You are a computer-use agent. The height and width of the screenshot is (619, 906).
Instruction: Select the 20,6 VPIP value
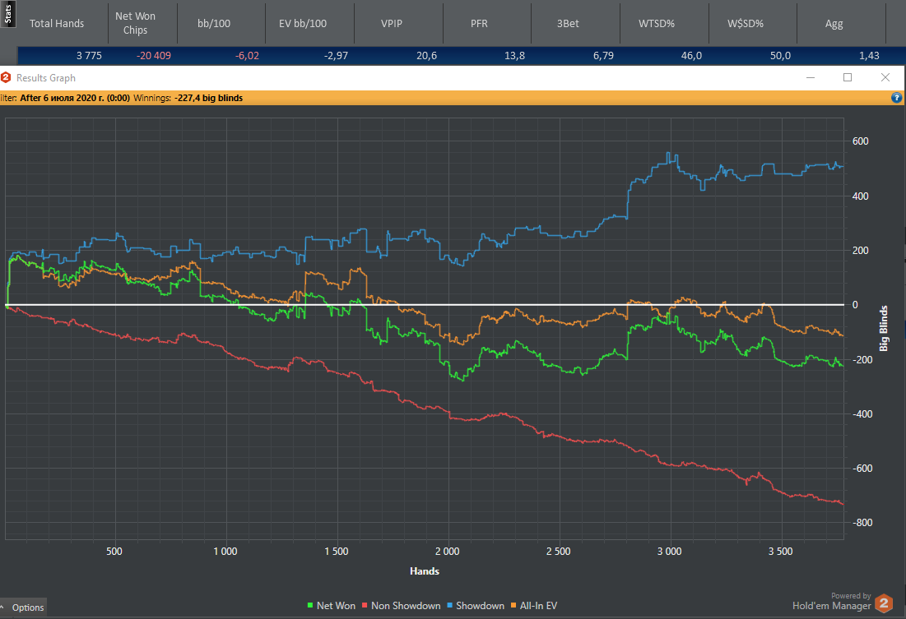(426, 55)
